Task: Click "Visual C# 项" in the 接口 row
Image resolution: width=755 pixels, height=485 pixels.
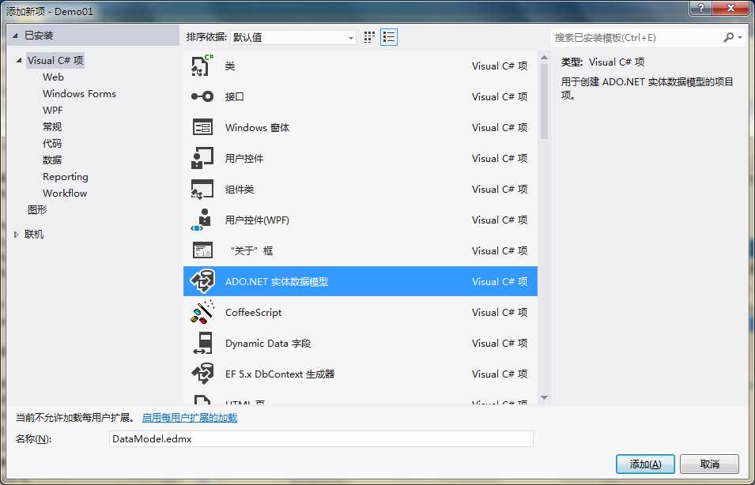Action: point(500,96)
